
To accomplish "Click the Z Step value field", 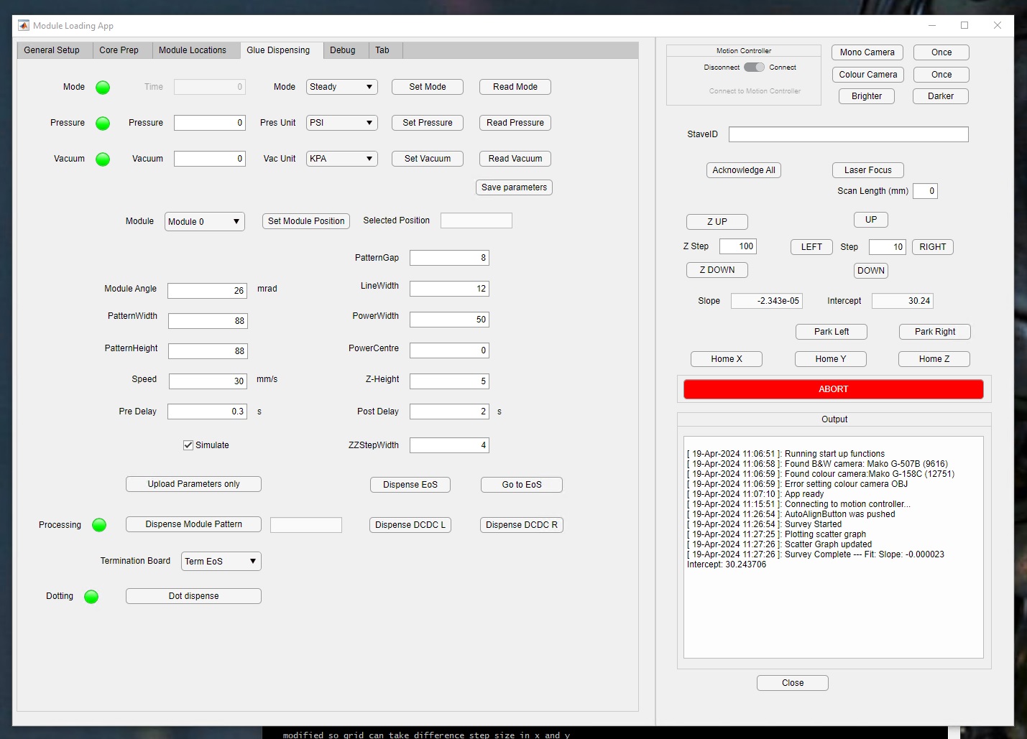I will (x=738, y=246).
